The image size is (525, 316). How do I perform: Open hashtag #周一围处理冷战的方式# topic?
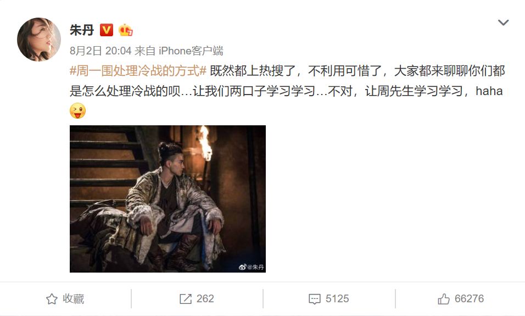(x=138, y=71)
